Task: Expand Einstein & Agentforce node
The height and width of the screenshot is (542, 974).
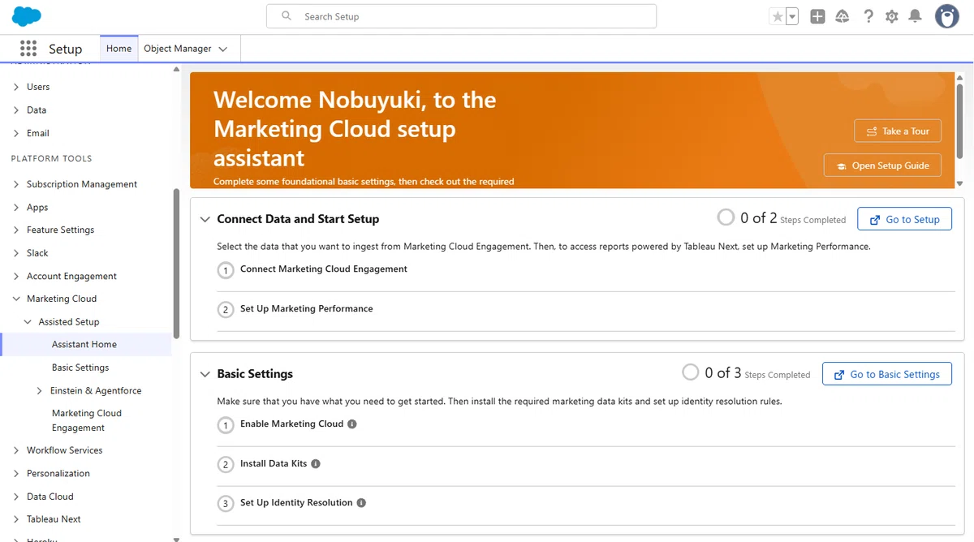Action: [x=40, y=391]
